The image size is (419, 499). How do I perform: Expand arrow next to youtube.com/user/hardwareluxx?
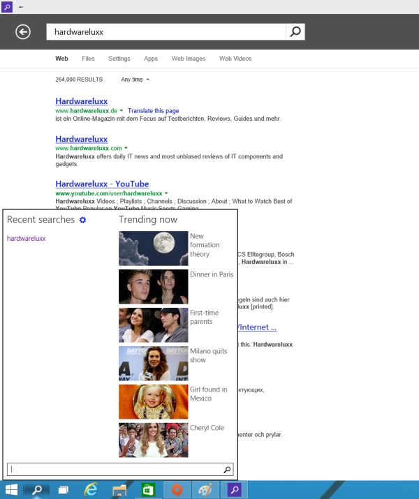coord(166,193)
